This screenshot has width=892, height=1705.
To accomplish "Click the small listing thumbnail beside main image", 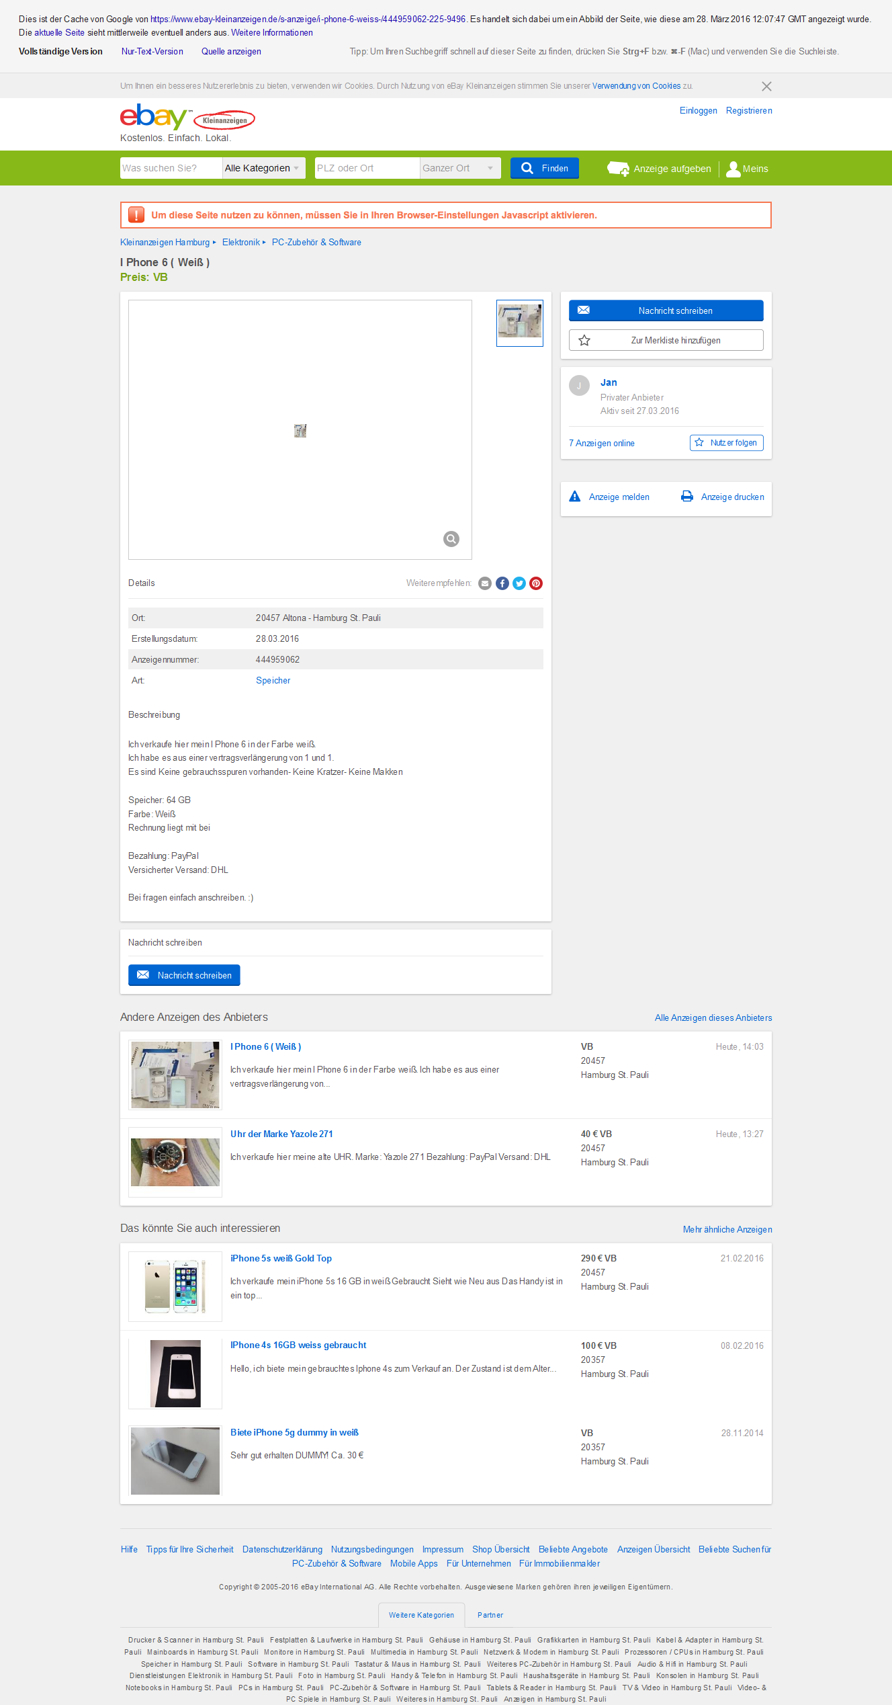I will pos(520,323).
